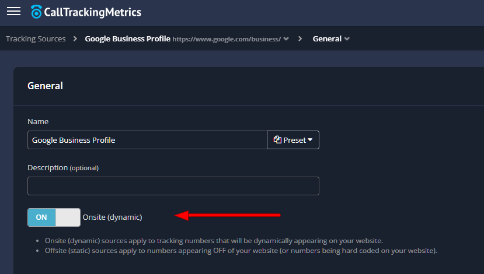
Task: Click the chevron separator before General breadcrumb
Action: pyautogui.click(x=300, y=39)
